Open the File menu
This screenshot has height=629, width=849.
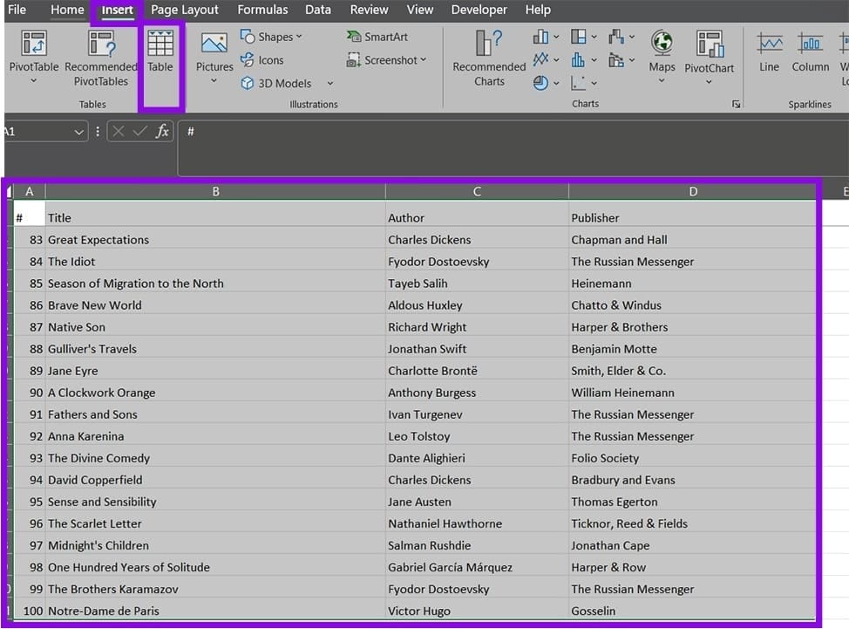click(x=17, y=10)
